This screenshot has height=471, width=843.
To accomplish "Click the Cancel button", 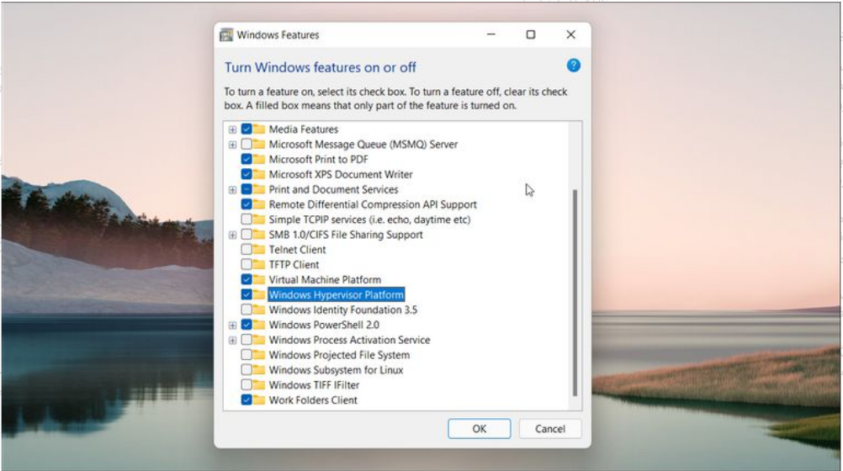I will [x=550, y=429].
